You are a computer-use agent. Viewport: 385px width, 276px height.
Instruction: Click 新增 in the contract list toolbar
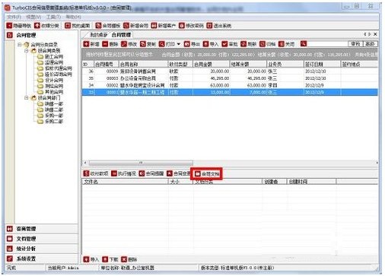click(x=91, y=44)
